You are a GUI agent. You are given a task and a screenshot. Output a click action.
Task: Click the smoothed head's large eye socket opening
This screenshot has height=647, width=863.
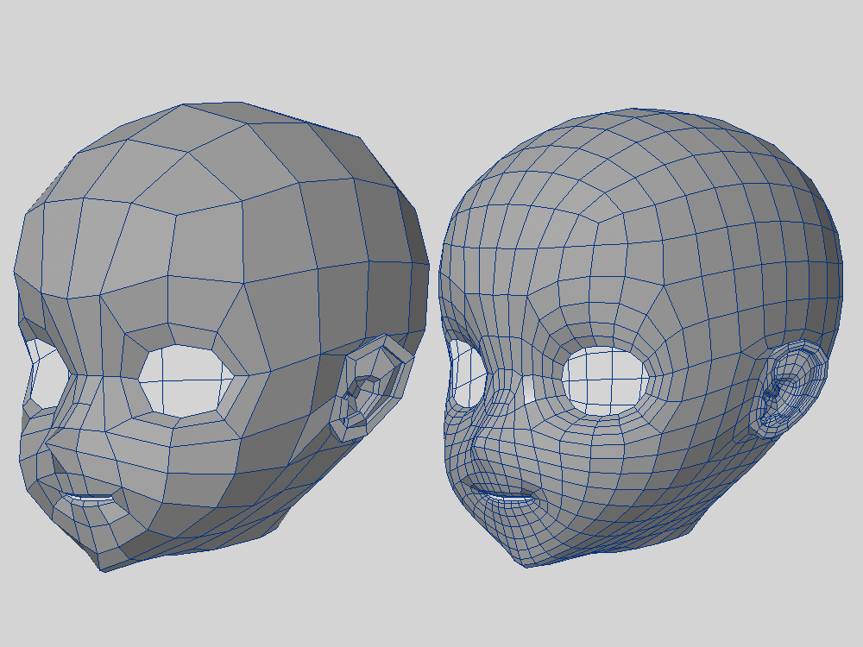[604, 379]
